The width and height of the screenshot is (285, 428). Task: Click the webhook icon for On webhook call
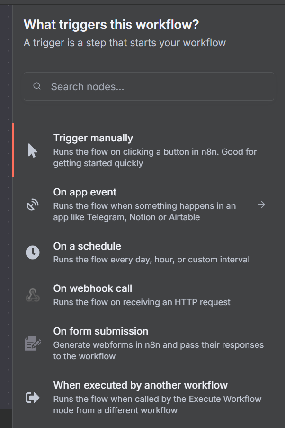coord(32,295)
